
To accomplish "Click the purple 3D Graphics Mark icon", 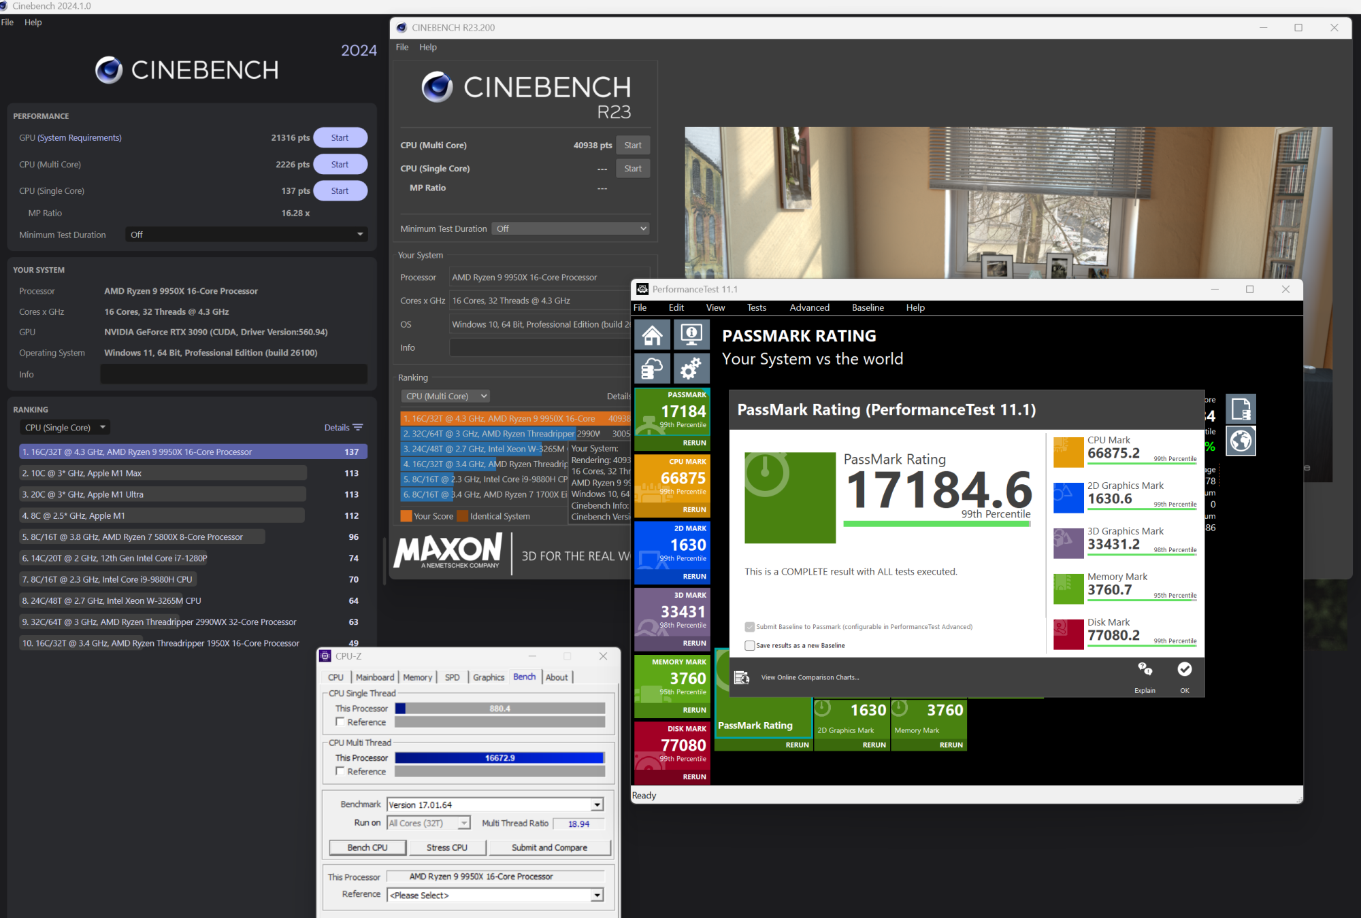I will tap(1068, 543).
